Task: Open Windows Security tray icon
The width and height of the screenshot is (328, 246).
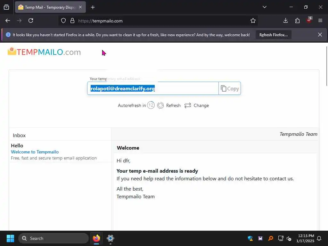Action: pyautogui.click(x=250, y=238)
